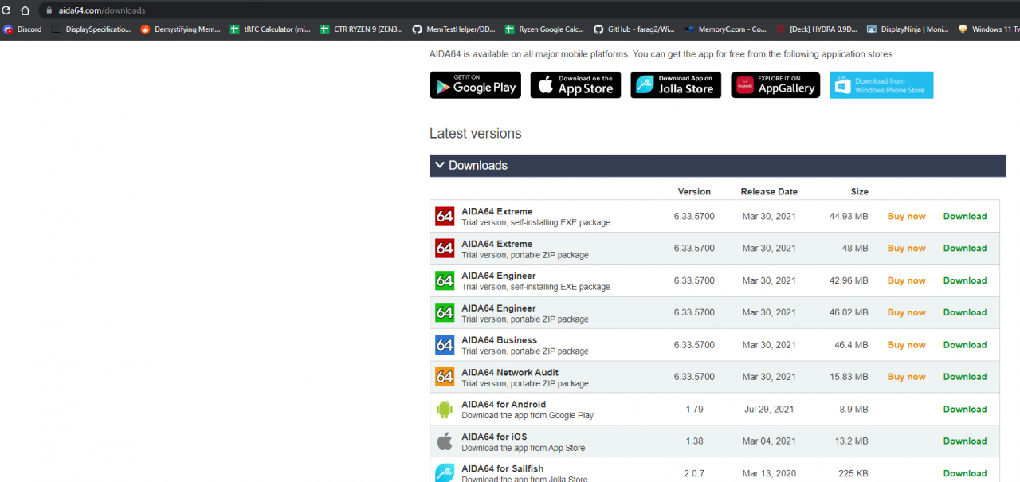
Task: Click the green AIDA64 Engineer icon
Action: pyautogui.click(x=445, y=280)
